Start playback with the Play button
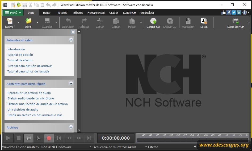The width and height of the screenshot is (252, 151). pos(8,138)
